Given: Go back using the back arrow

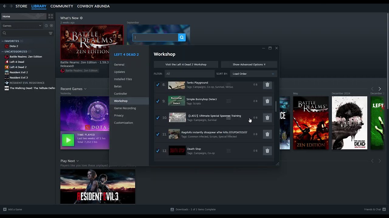Looking at the screenshot, I should click(5, 6).
